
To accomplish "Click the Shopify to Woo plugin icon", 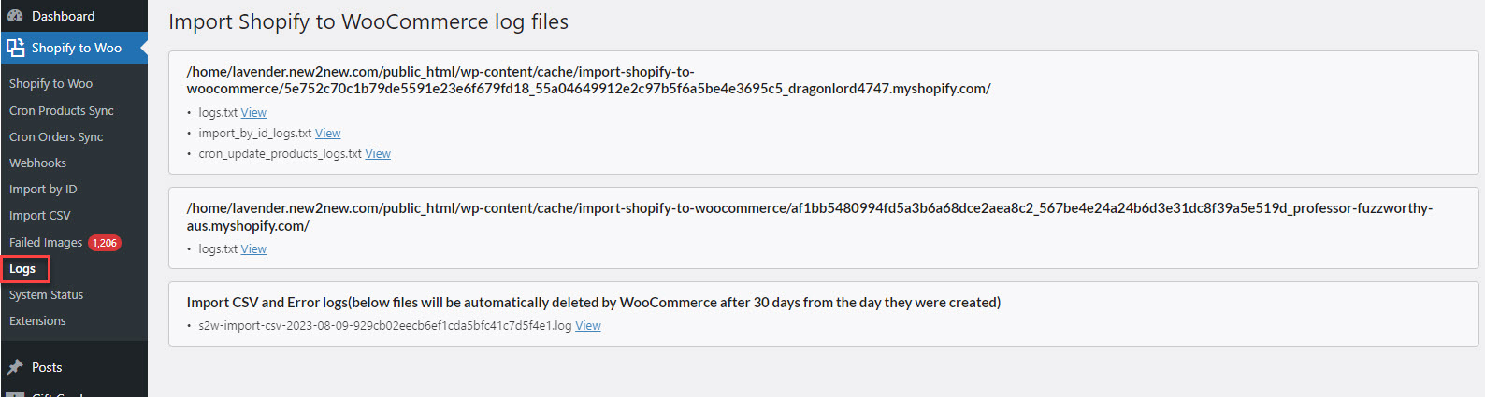I will [15, 48].
